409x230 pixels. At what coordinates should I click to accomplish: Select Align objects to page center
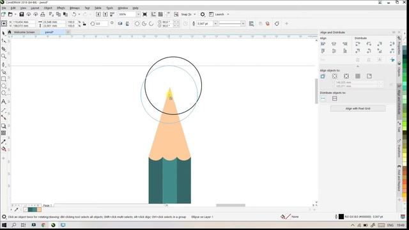[346, 76]
